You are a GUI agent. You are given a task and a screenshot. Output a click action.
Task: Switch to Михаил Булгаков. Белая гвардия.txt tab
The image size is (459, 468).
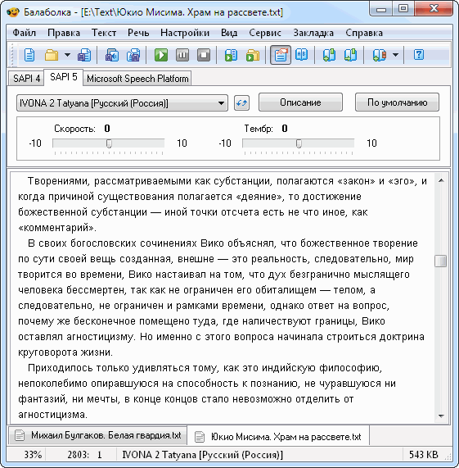[x=97, y=435]
